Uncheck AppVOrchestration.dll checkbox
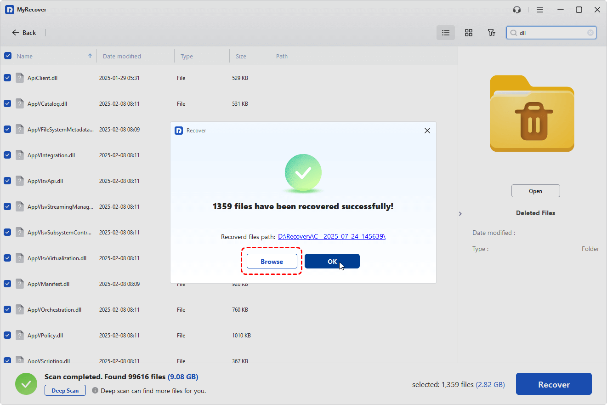 coord(7,309)
